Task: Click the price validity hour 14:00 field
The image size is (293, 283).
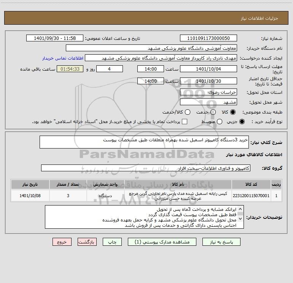Action: (151, 81)
